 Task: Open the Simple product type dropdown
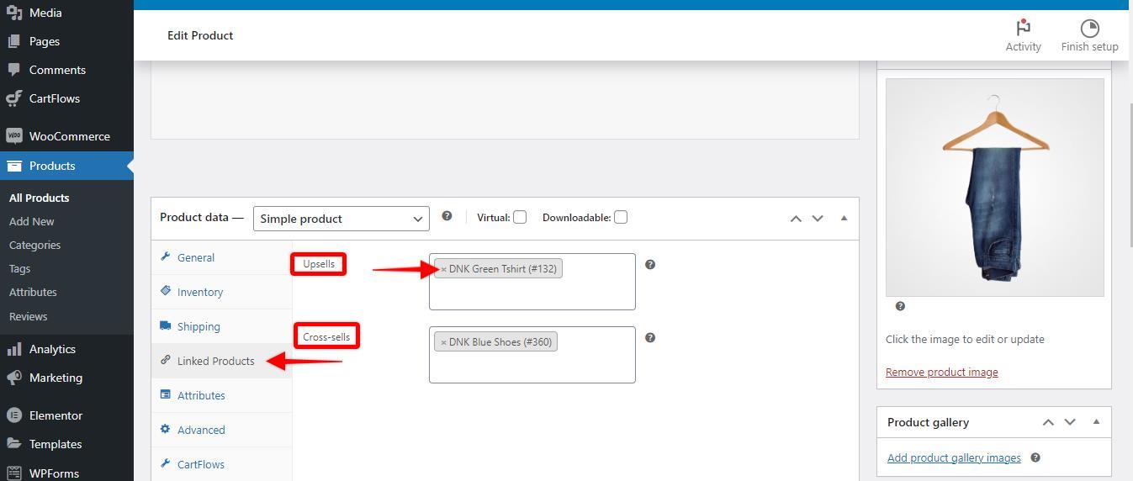[x=341, y=219]
